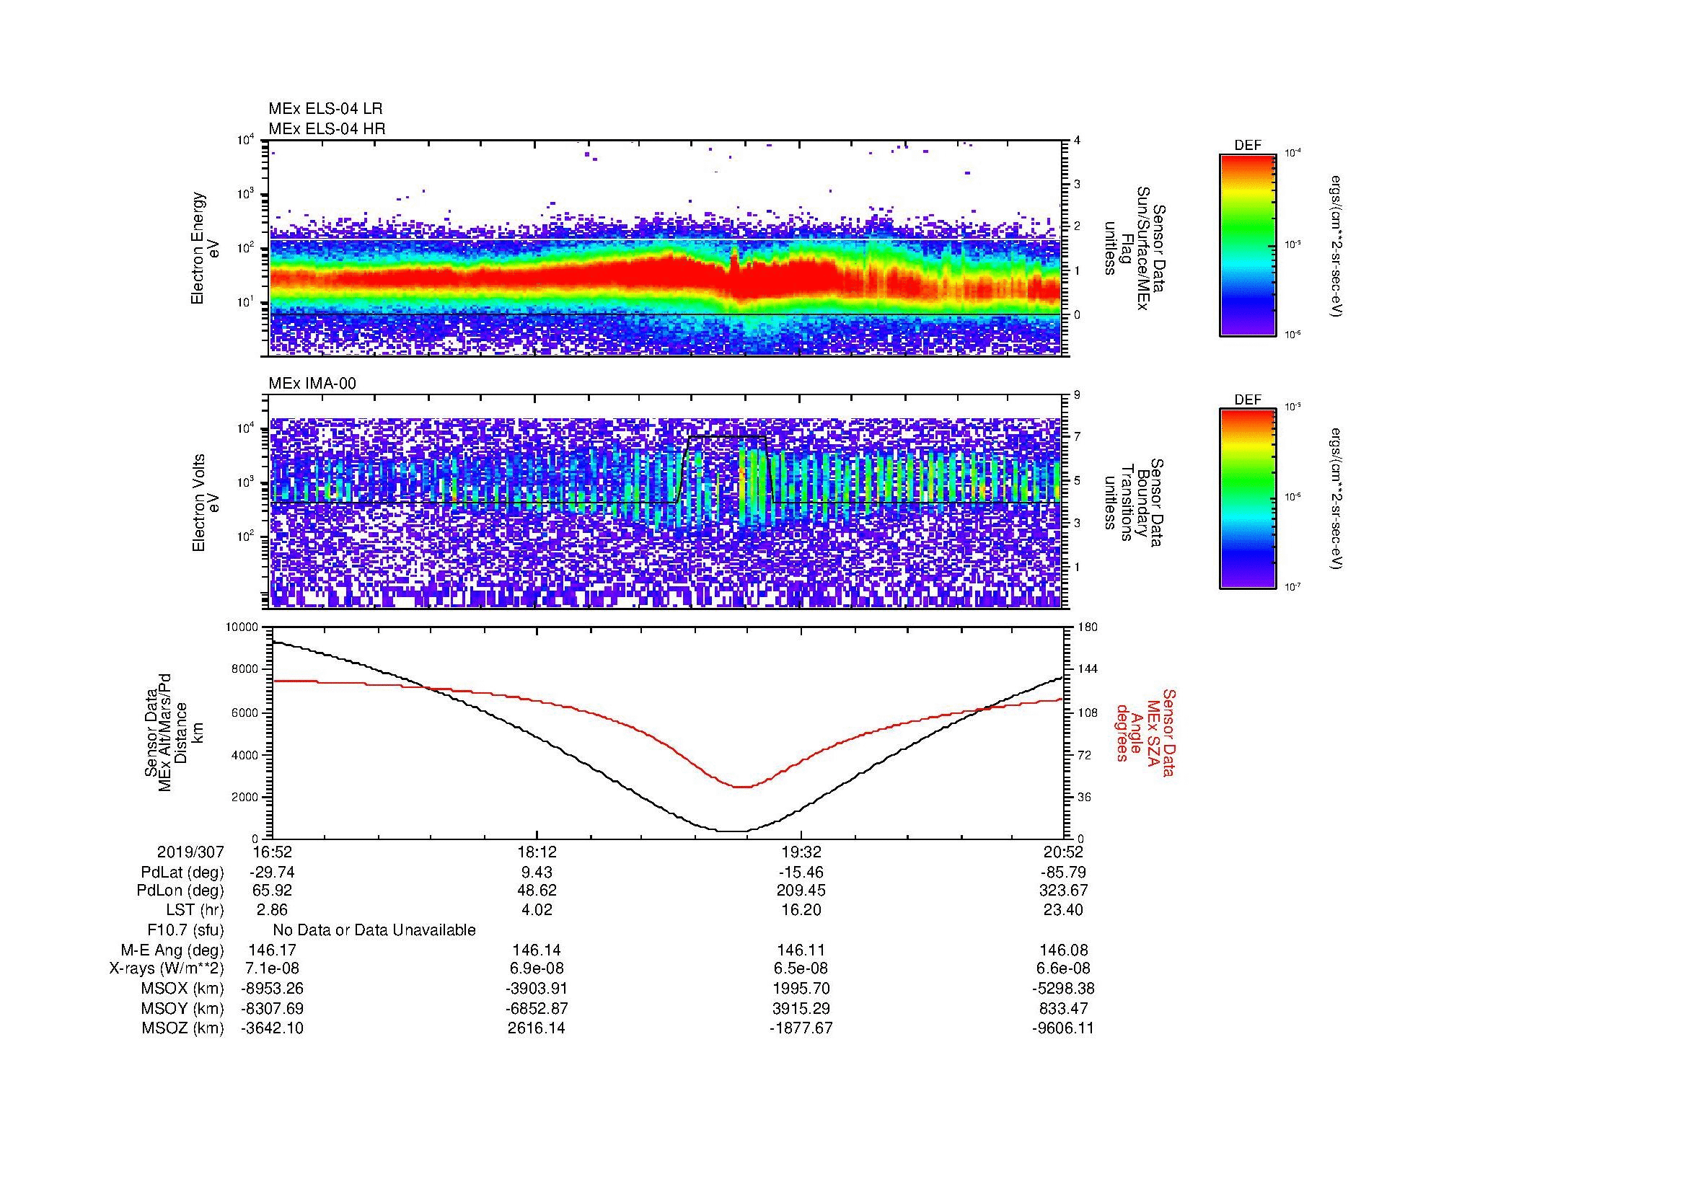The width and height of the screenshot is (1687, 1192).
Task: Click the 'Sun/Surface/MEx Flag unitless' axis label
Action: (1137, 248)
